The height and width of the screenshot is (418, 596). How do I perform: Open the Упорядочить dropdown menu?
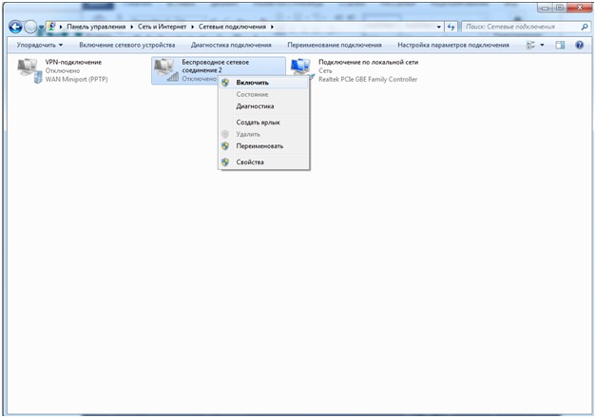pyautogui.click(x=40, y=45)
